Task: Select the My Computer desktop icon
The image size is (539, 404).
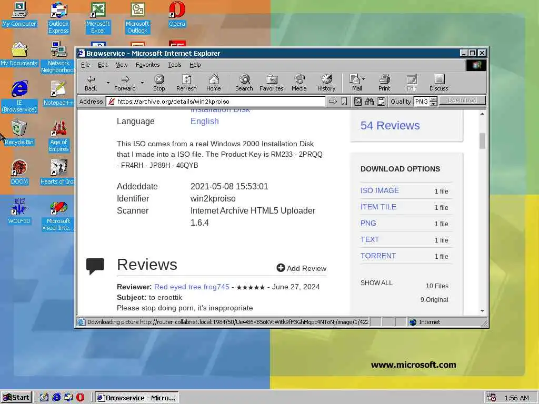Action: [19, 15]
